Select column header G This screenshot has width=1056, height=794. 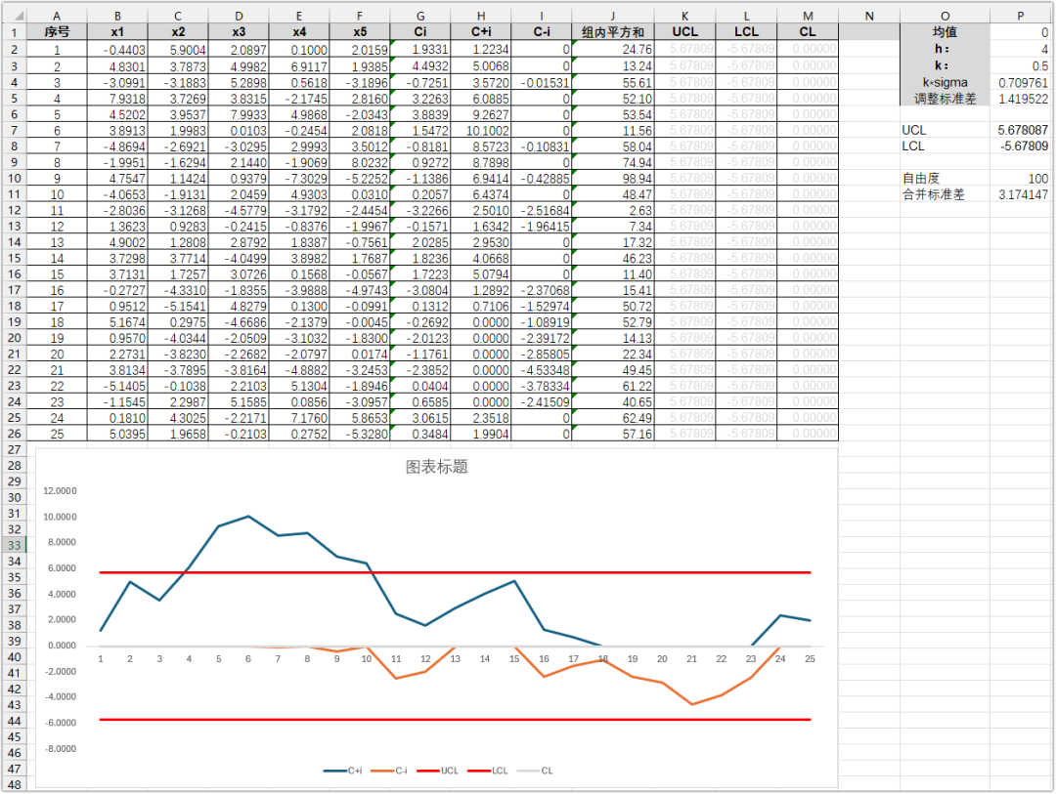(x=420, y=16)
